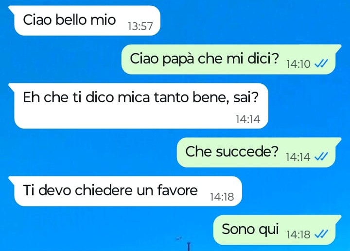Select the 'Ciao papà che mi dici?' message
This screenshot has height=251, width=350.
231,60
